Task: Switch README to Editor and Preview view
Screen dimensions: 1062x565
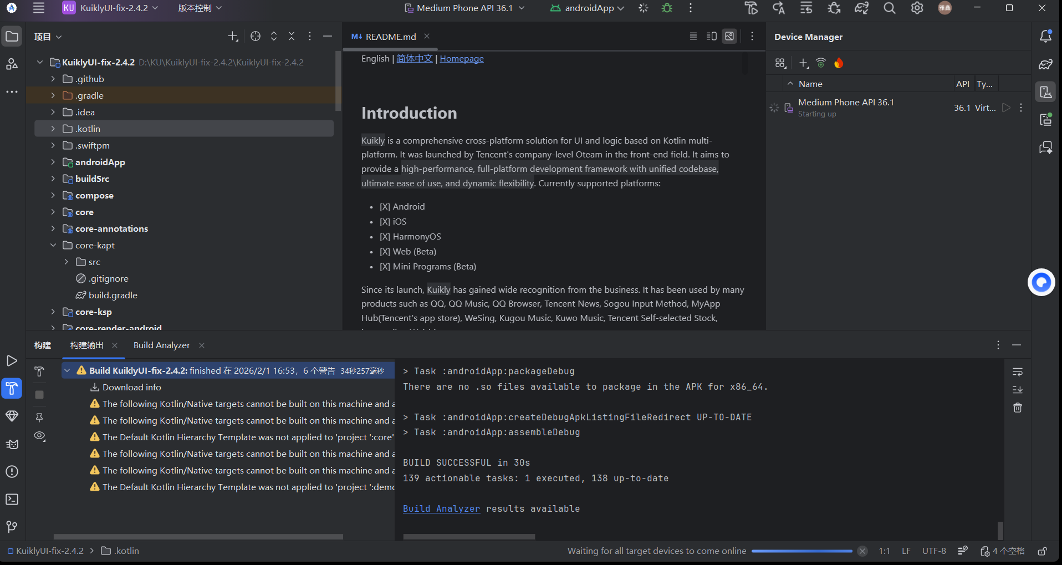Action: tap(712, 37)
